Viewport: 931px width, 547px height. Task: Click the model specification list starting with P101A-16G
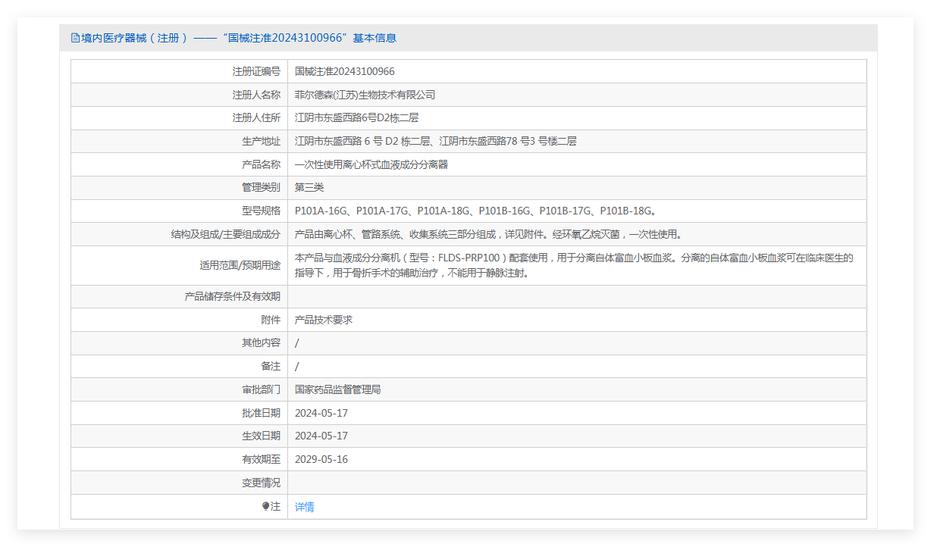coord(475,211)
